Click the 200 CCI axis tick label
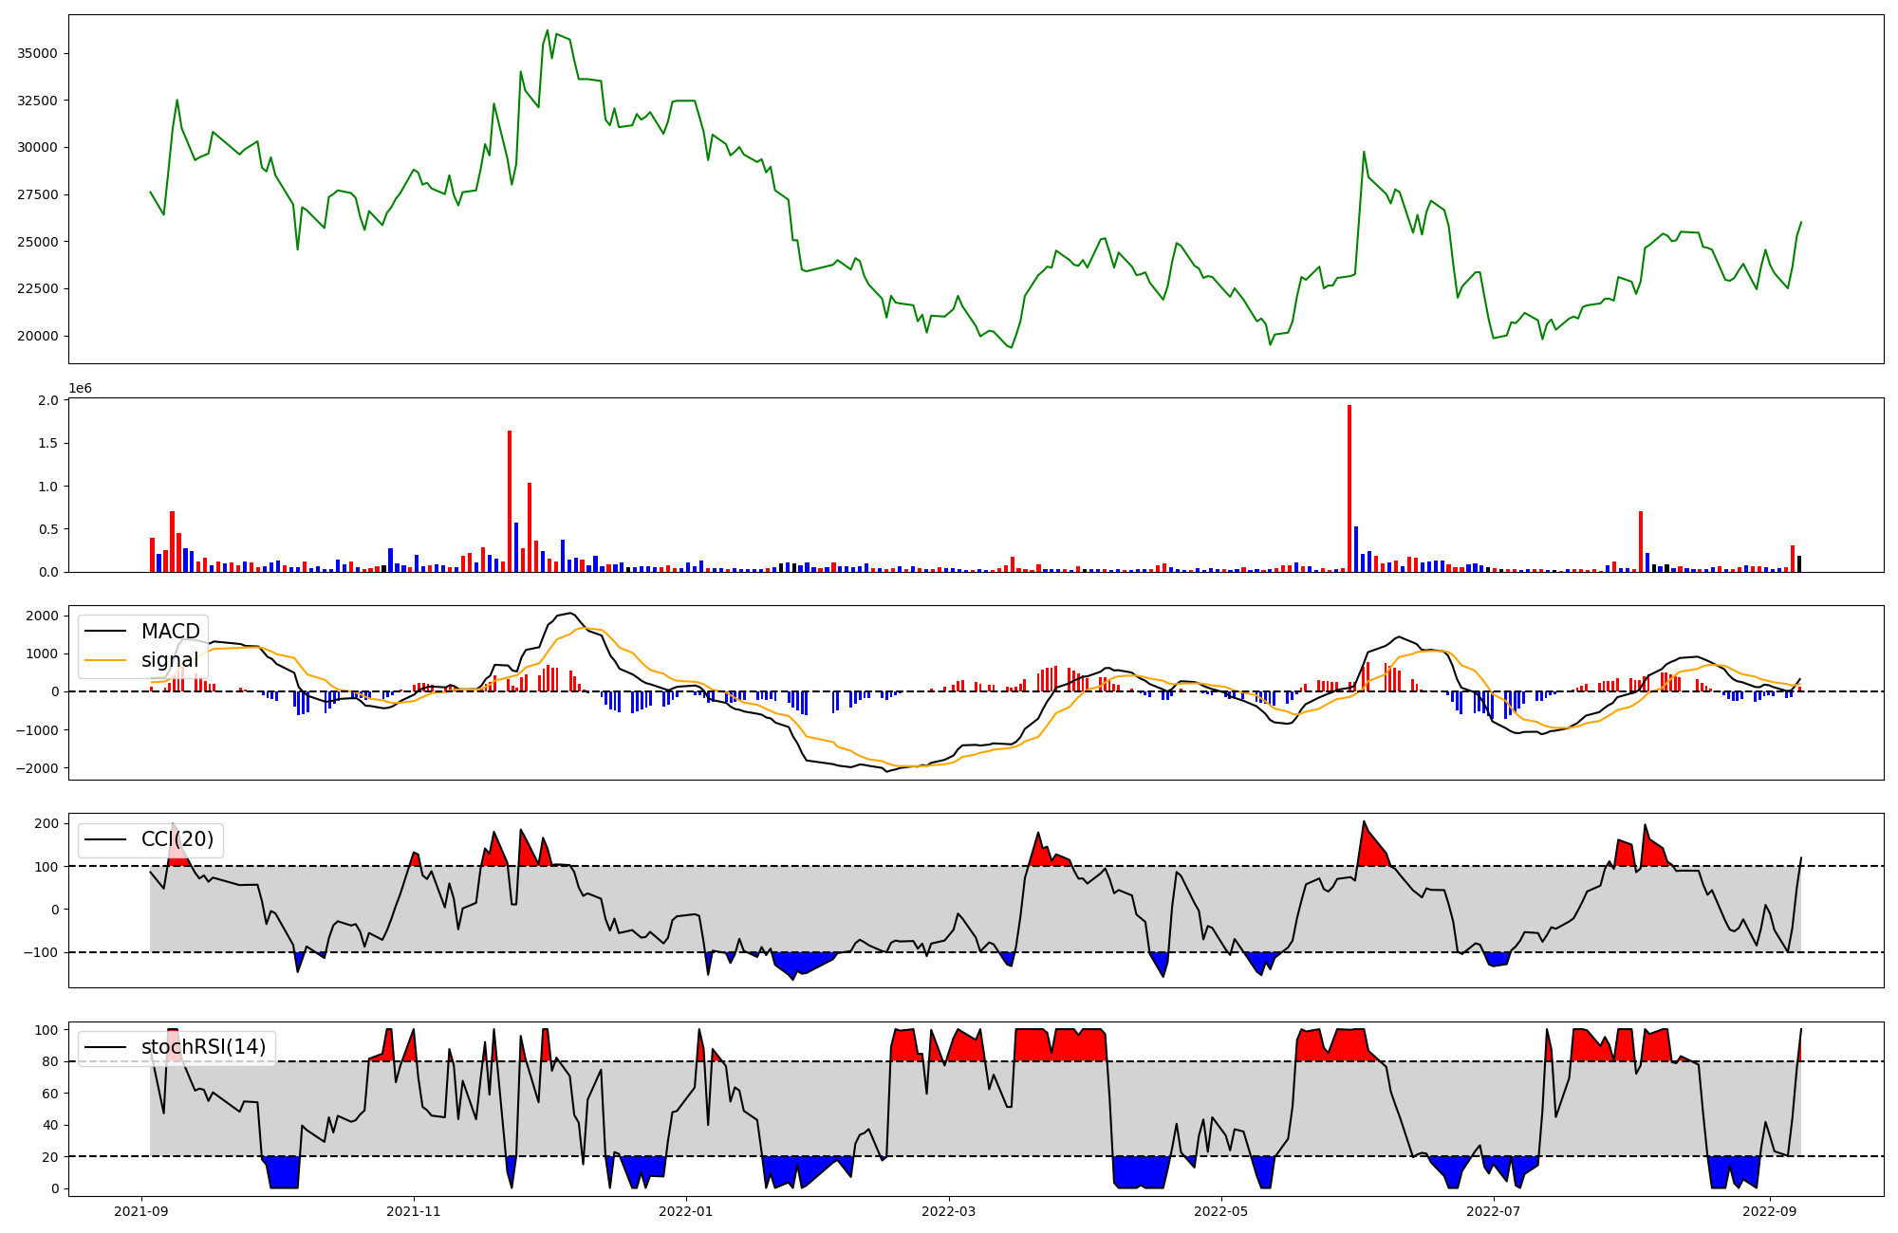Screen dimensions: 1898x1233 (x=47, y=823)
